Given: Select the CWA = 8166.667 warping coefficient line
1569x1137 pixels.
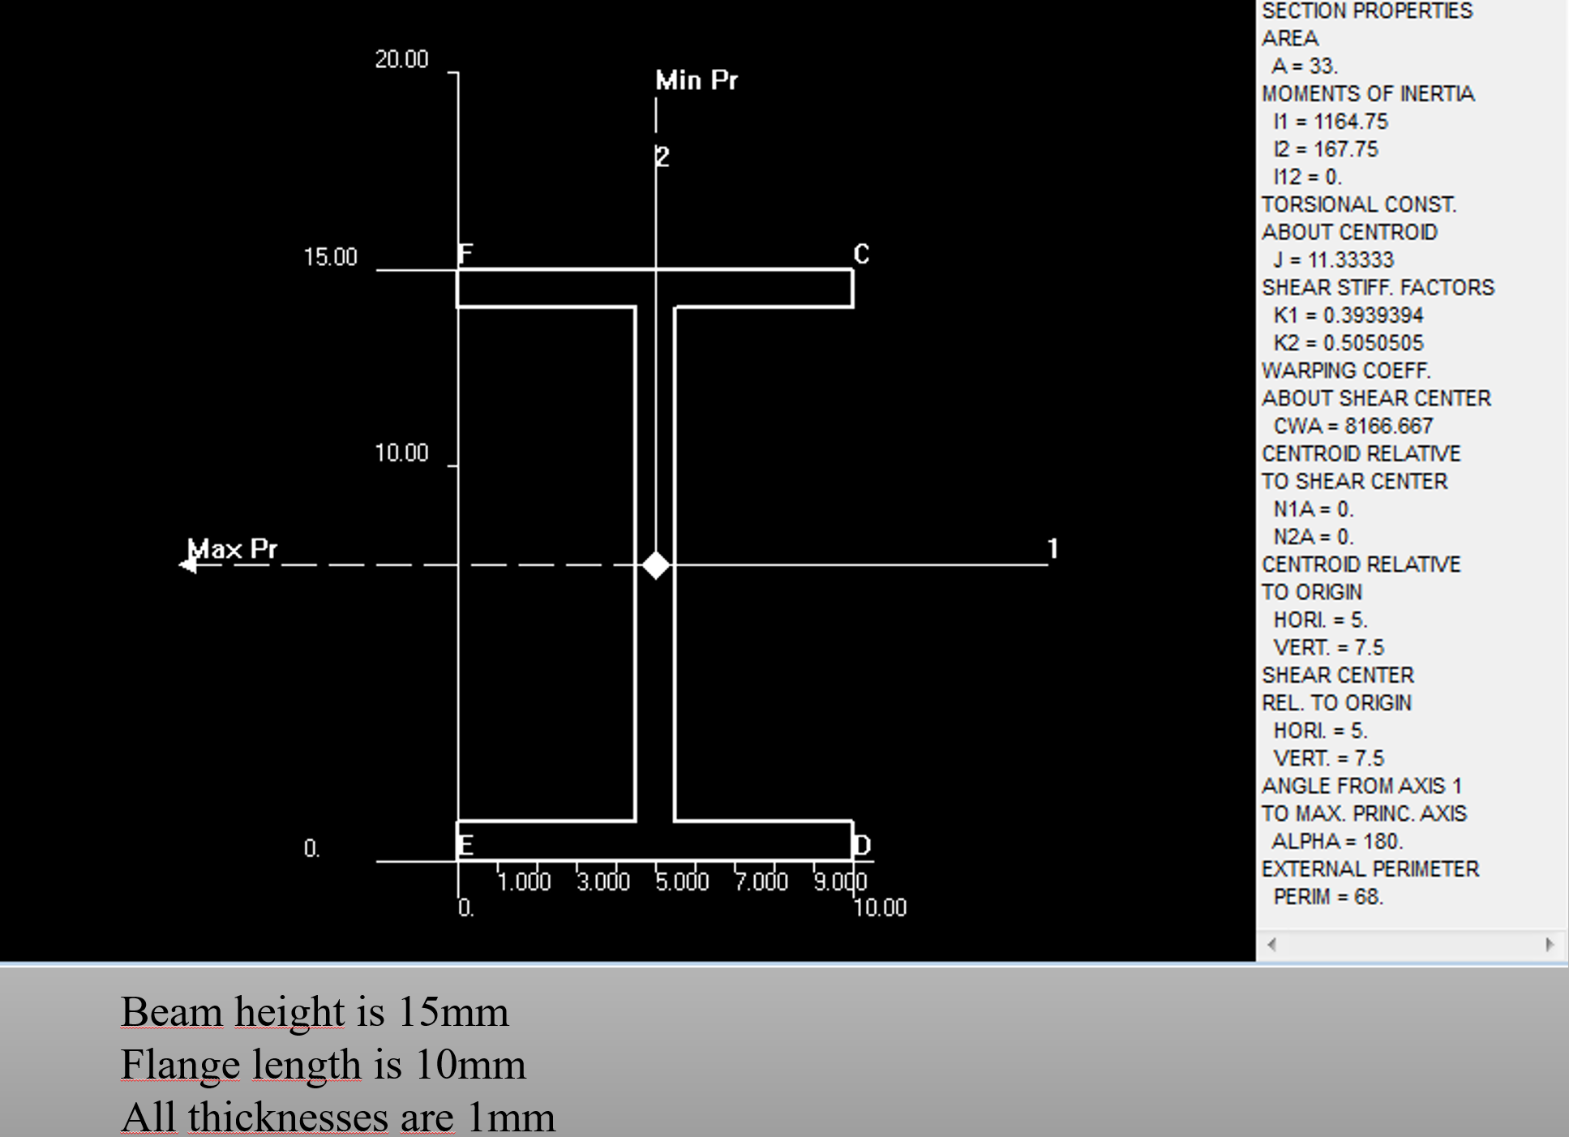Looking at the screenshot, I should pyautogui.click(x=1353, y=426).
